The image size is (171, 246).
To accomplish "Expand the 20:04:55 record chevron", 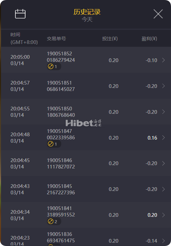I will 164,112.
